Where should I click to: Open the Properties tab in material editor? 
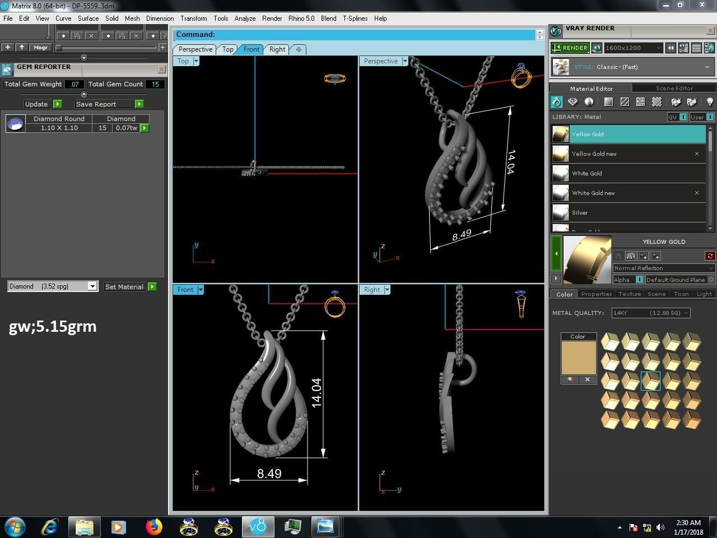[596, 294]
